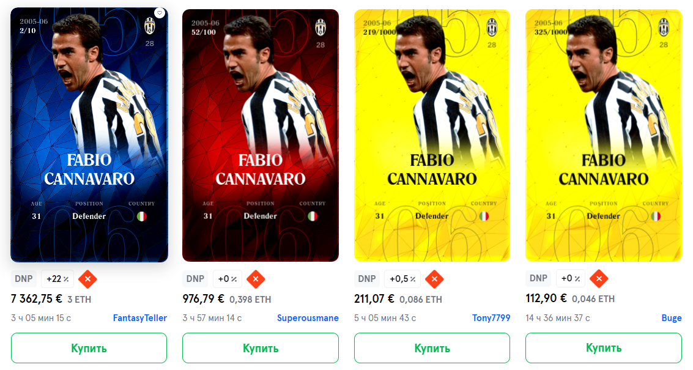Click Juventus crest on the red 52/100 card
This screenshot has width=693, height=370.
[x=321, y=28]
